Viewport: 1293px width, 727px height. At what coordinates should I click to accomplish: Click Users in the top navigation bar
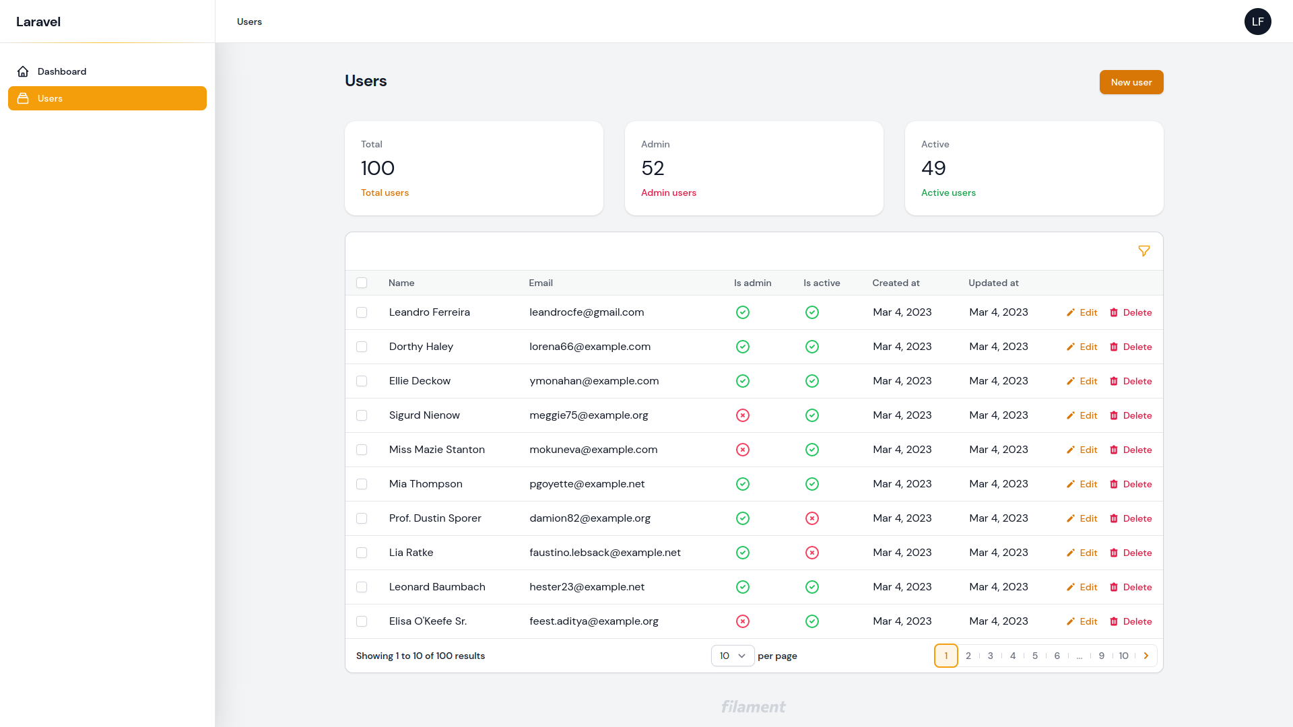[248, 21]
